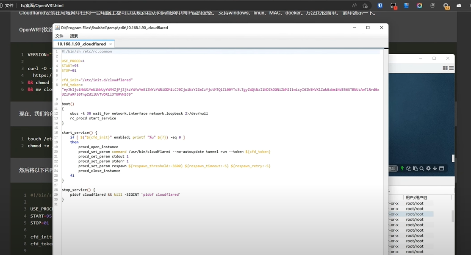
Task: Minimize the FinalShell window behind
Action: [x=421, y=58]
